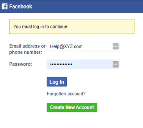This screenshot has width=143, height=128.
Task: Click the 'Email address or phone number:' label
Action: [27, 49]
